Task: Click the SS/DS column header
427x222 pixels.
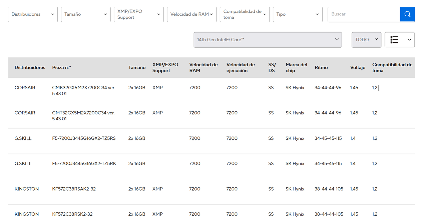Action: [272, 68]
